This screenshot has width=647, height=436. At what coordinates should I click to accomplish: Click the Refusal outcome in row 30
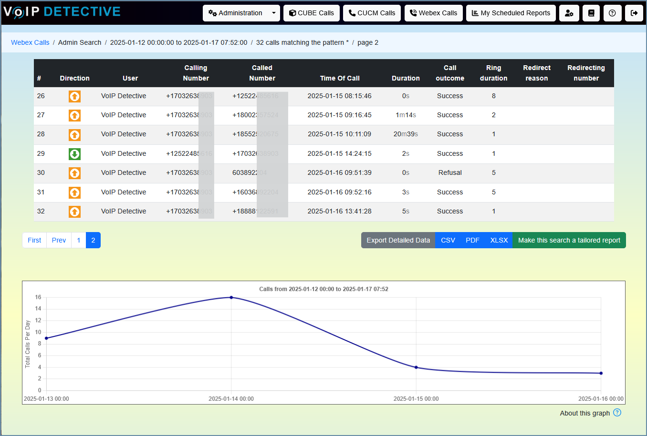pyautogui.click(x=450, y=172)
